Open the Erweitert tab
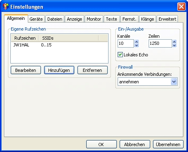 (x=167, y=19)
